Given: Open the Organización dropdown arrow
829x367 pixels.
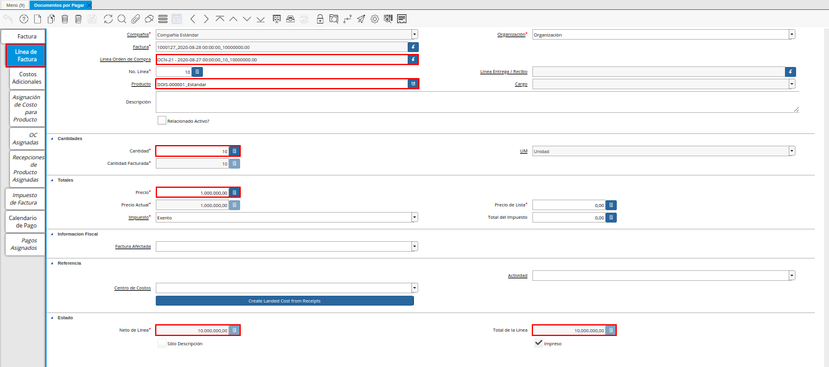Looking at the screenshot, I should (792, 35).
